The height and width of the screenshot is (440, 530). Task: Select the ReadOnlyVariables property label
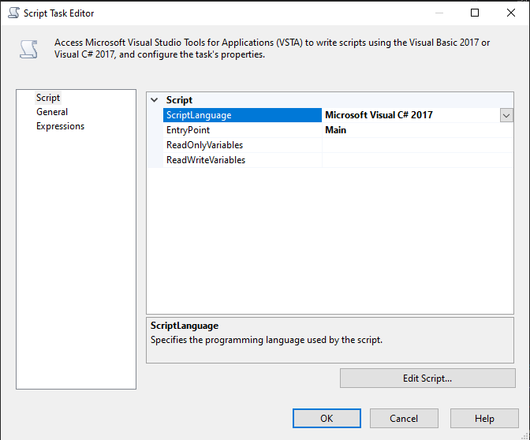click(204, 145)
